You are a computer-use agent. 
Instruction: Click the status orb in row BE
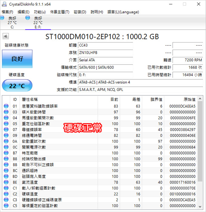[x=6, y=182]
